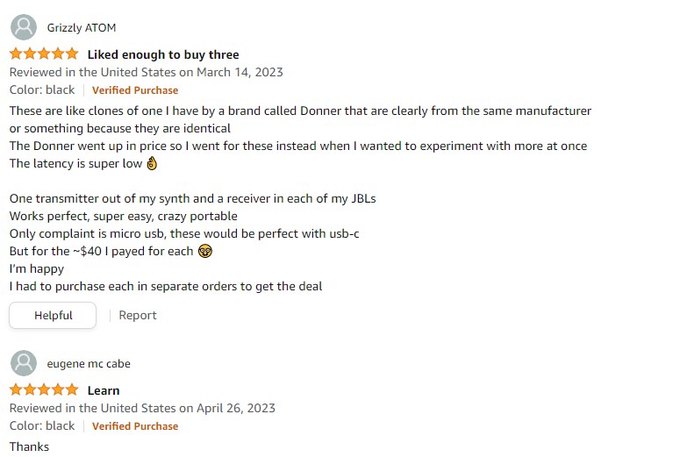
Task: Click the OK hand emoji after "super low"
Action: [152, 163]
